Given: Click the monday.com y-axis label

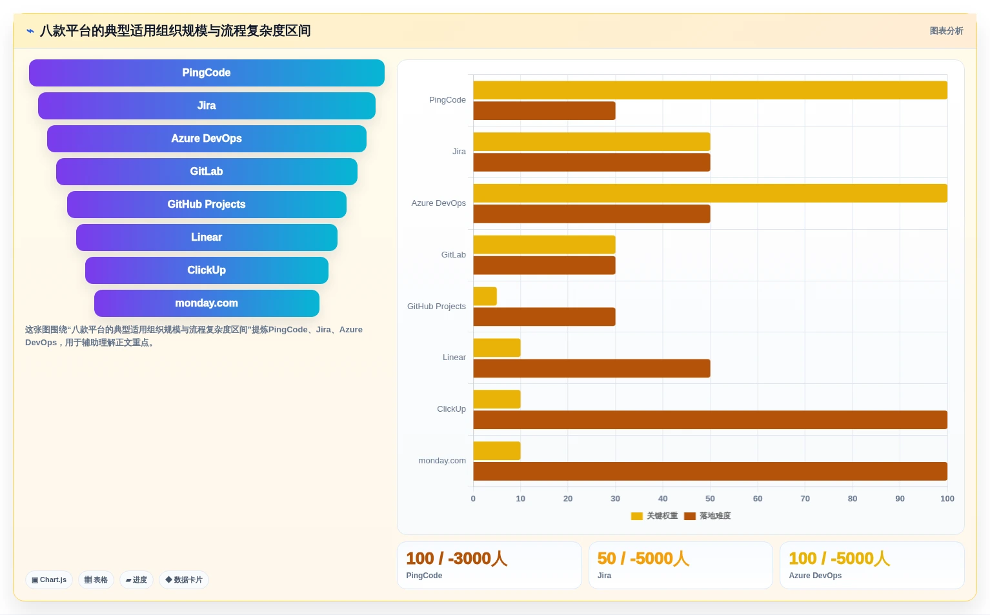Looking at the screenshot, I should (442, 461).
